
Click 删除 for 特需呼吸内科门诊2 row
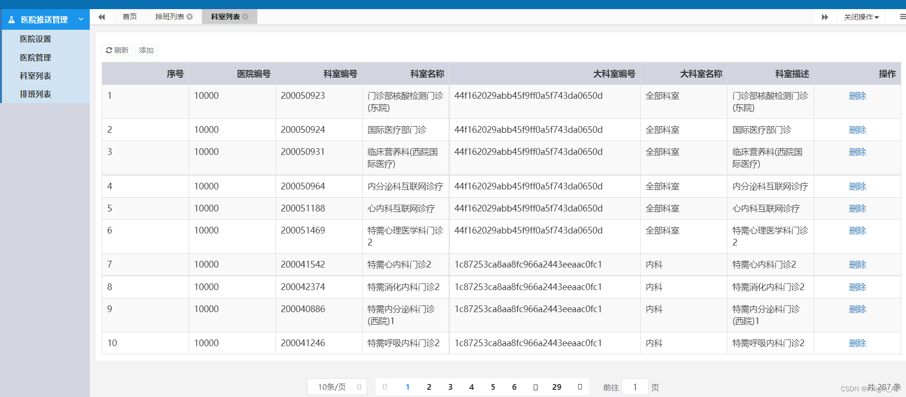pos(857,343)
